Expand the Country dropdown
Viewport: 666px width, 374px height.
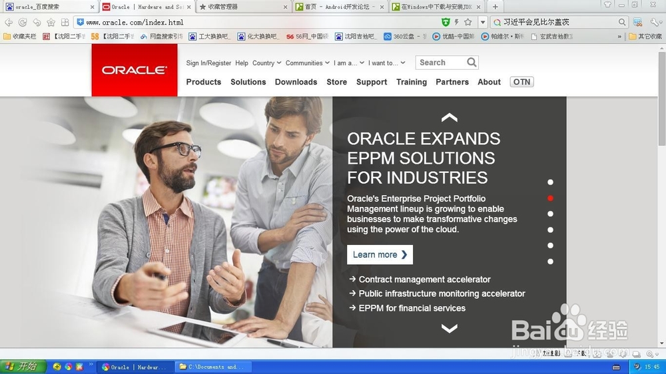click(267, 63)
